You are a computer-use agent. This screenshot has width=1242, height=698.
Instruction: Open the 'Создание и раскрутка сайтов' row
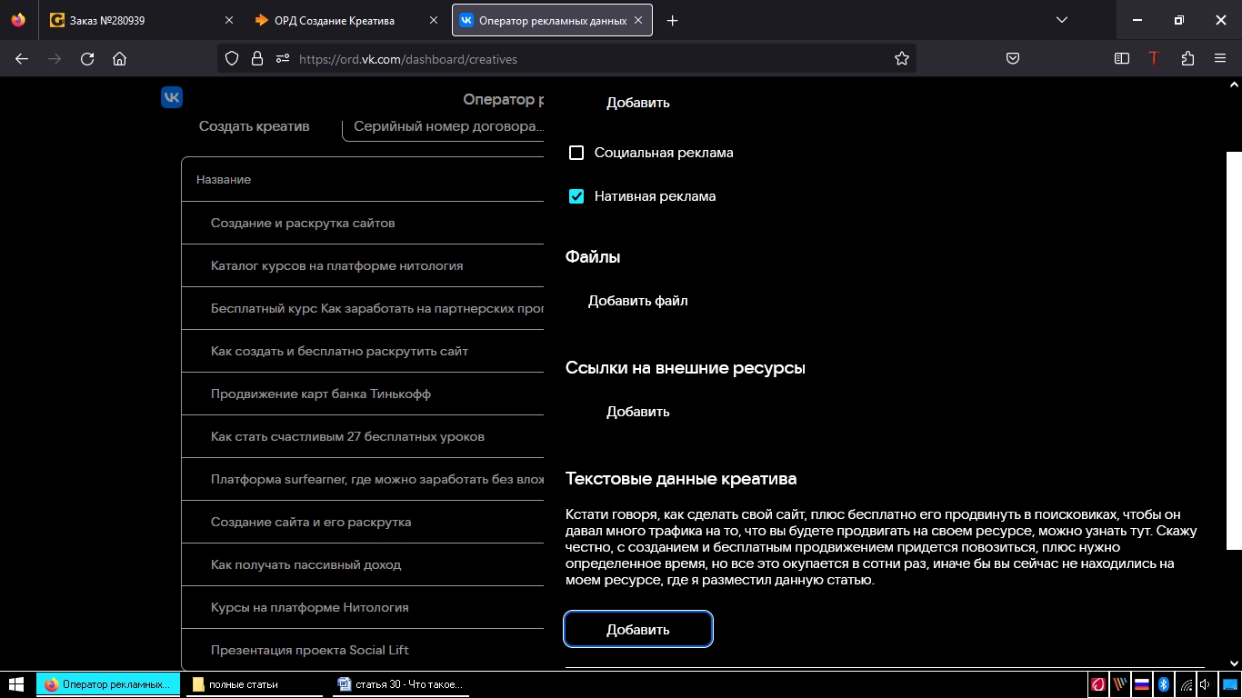point(363,223)
